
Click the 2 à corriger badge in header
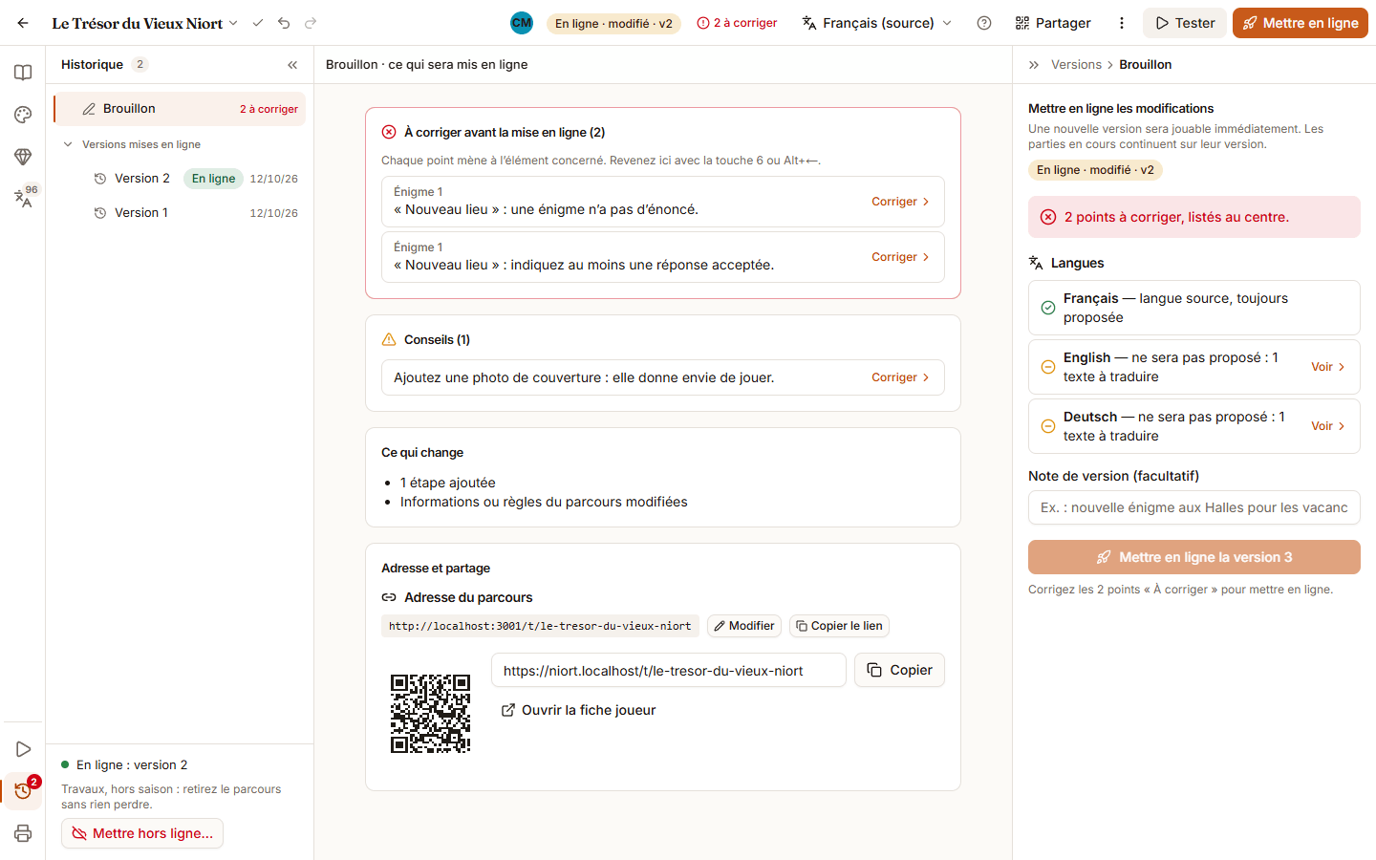tap(738, 23)
